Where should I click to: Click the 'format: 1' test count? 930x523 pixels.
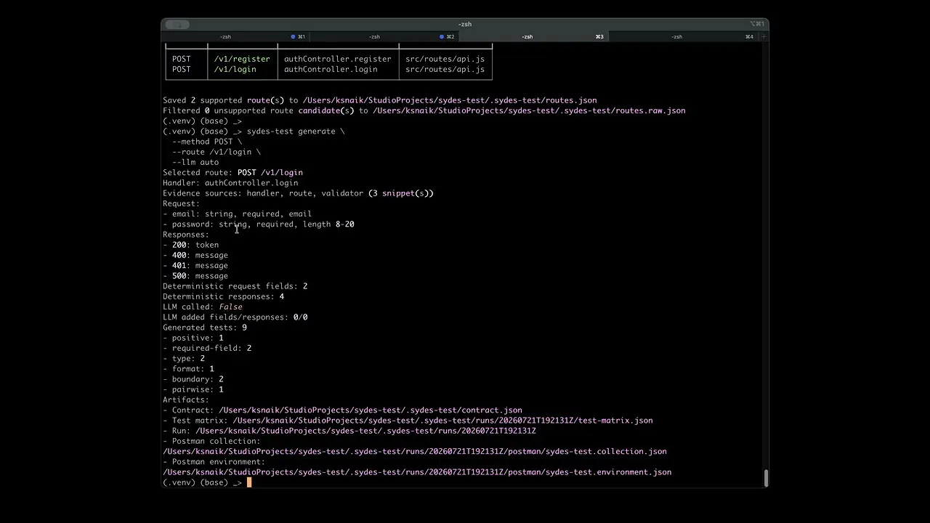tap(188, 368)
